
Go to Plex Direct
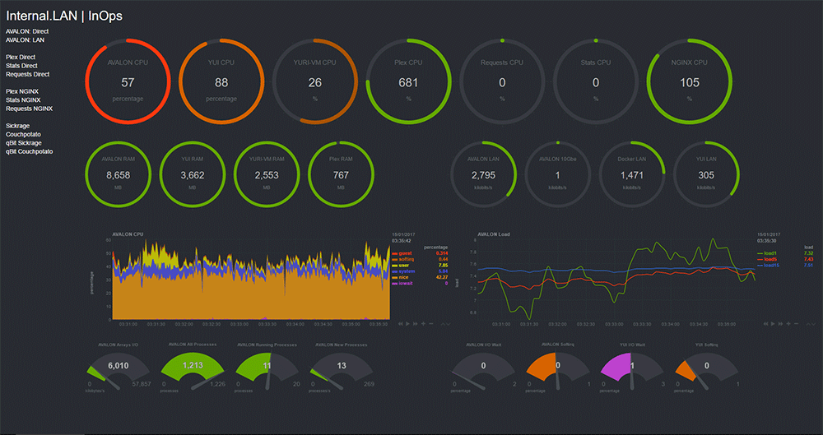pos(21,58)
